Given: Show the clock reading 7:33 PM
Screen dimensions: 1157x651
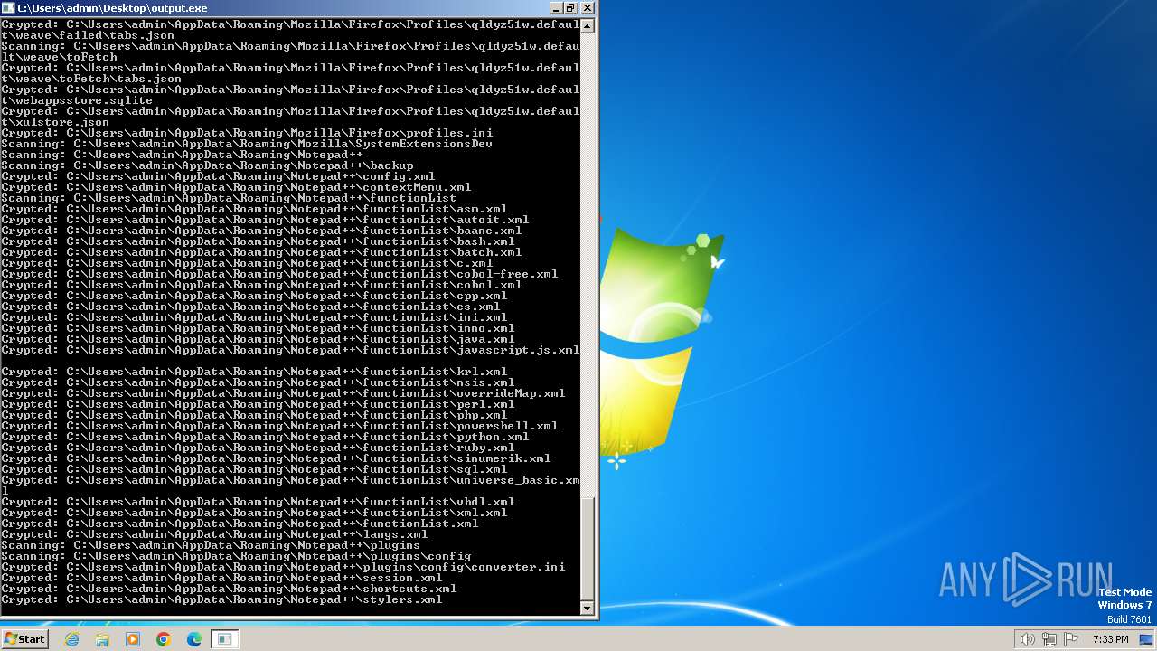Looking at the screenshot, I should (x=1110, y=639).
